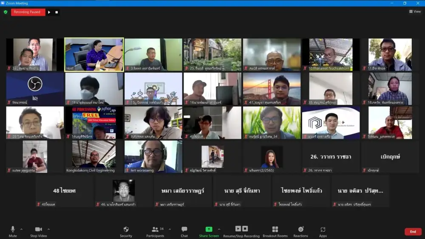
Task: Click the green encryption shield icon
Action: (6, 12)
